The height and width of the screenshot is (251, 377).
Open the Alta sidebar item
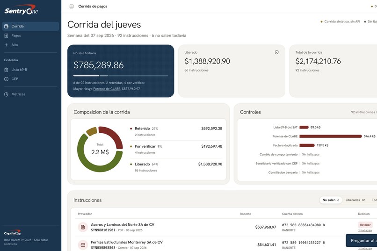pyautogui.click(x=30, y=45)
